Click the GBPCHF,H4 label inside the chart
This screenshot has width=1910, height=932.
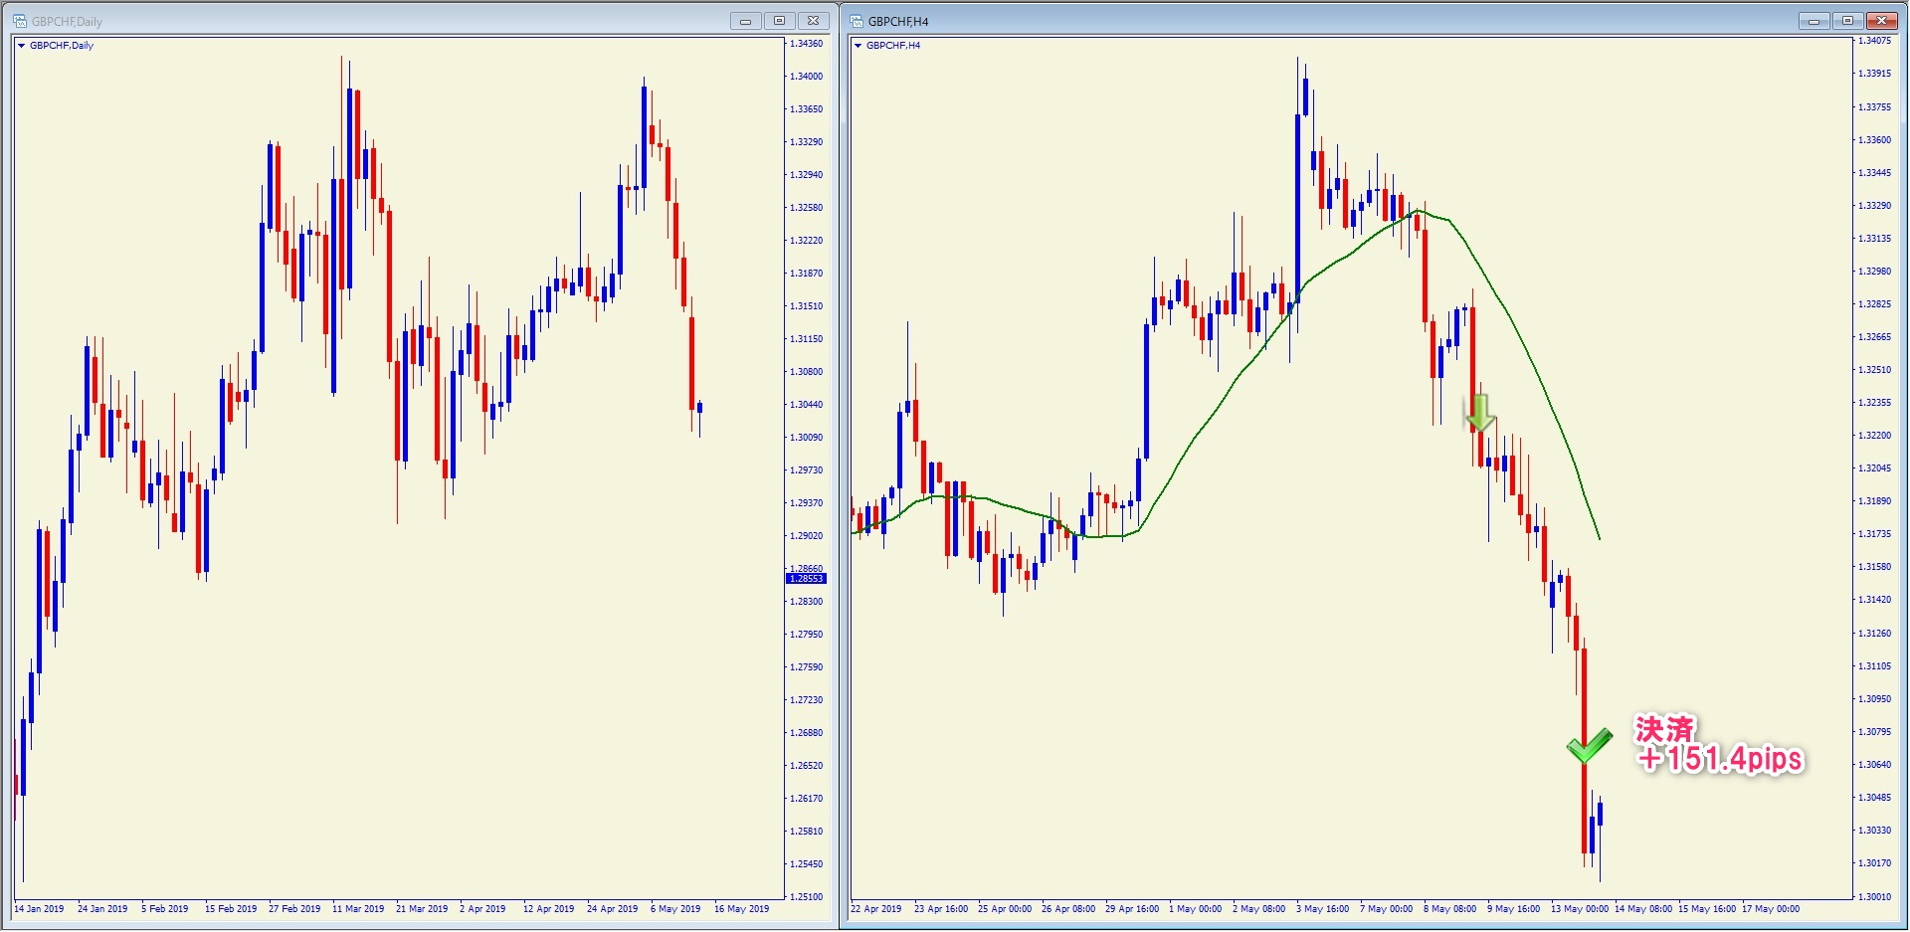click(893, 46)
